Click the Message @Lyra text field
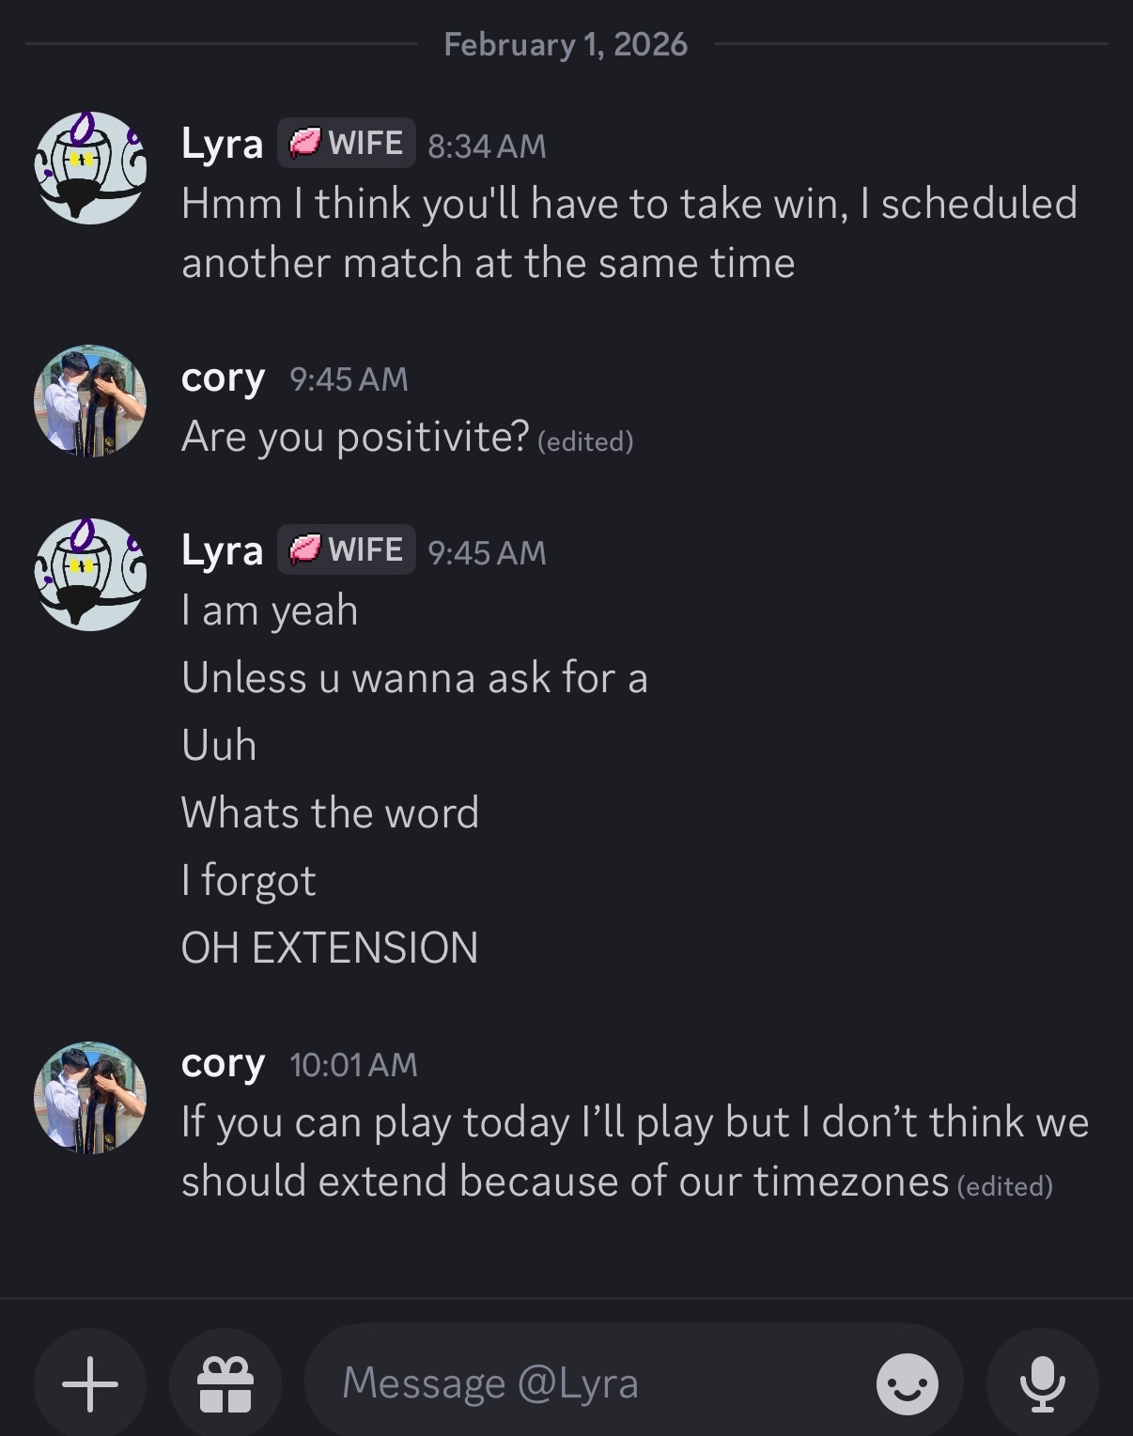The image size is (1133, 1436). [582, 1383]
